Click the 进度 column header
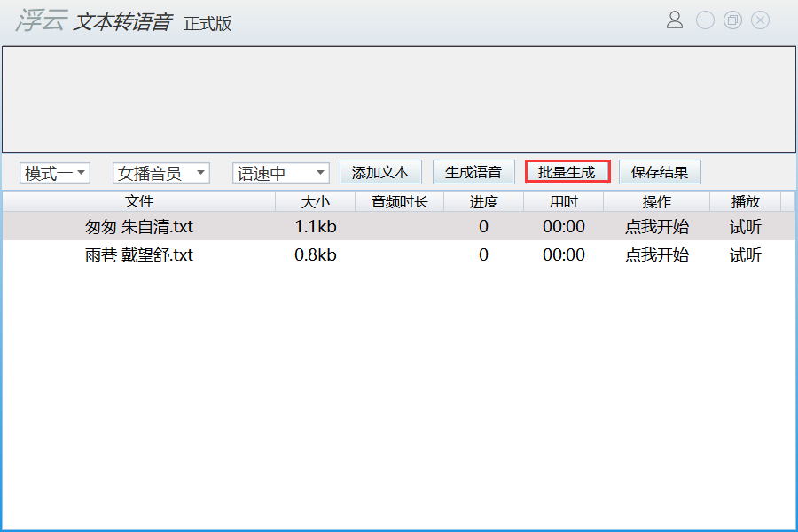 coord(483,201)
